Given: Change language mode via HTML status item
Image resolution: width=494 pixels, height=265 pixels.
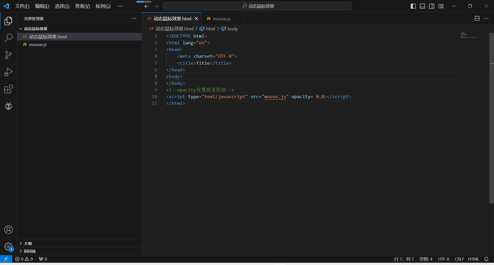Looking at the screenshot, I should [x=473, y=259].
